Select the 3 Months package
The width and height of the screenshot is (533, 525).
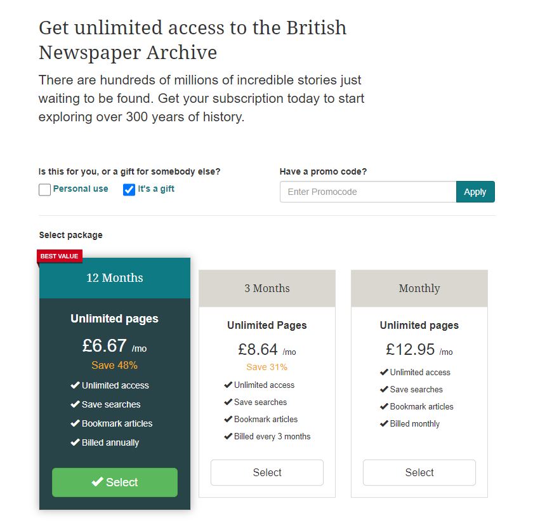point(267,472)
